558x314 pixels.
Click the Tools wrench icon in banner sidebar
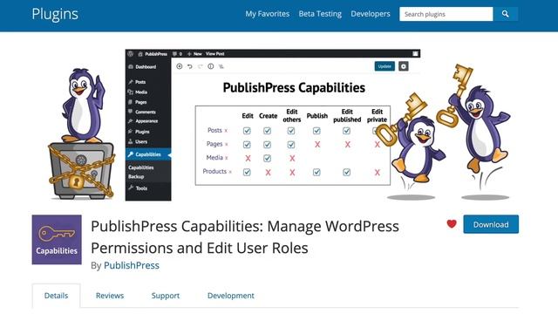(x=131, y=188)
